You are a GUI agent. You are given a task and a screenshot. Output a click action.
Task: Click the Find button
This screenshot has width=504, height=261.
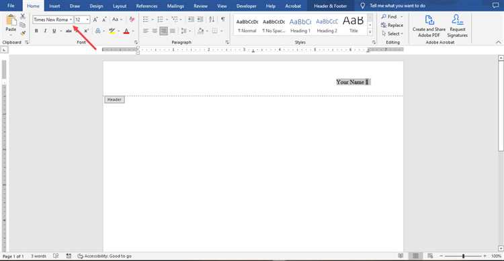389,16
